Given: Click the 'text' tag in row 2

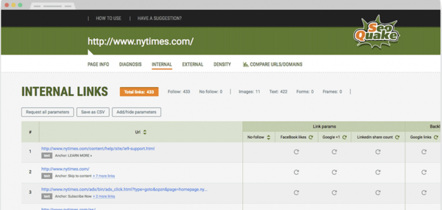Looking at the screenshot, I should coord(47,176).
